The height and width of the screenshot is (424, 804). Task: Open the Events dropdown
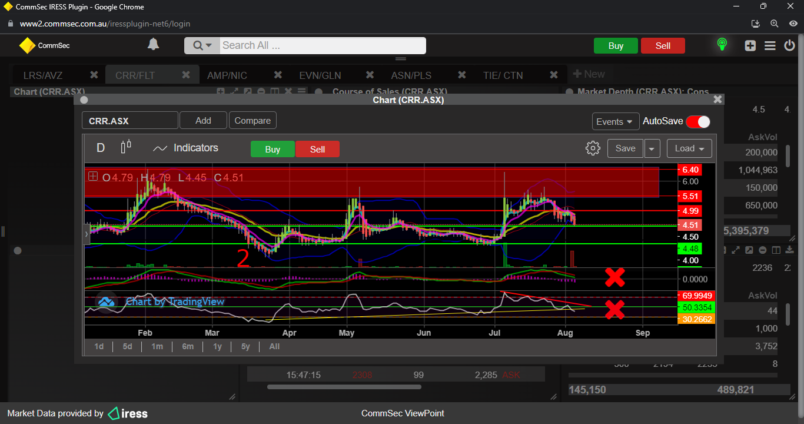tap(615, 121)
